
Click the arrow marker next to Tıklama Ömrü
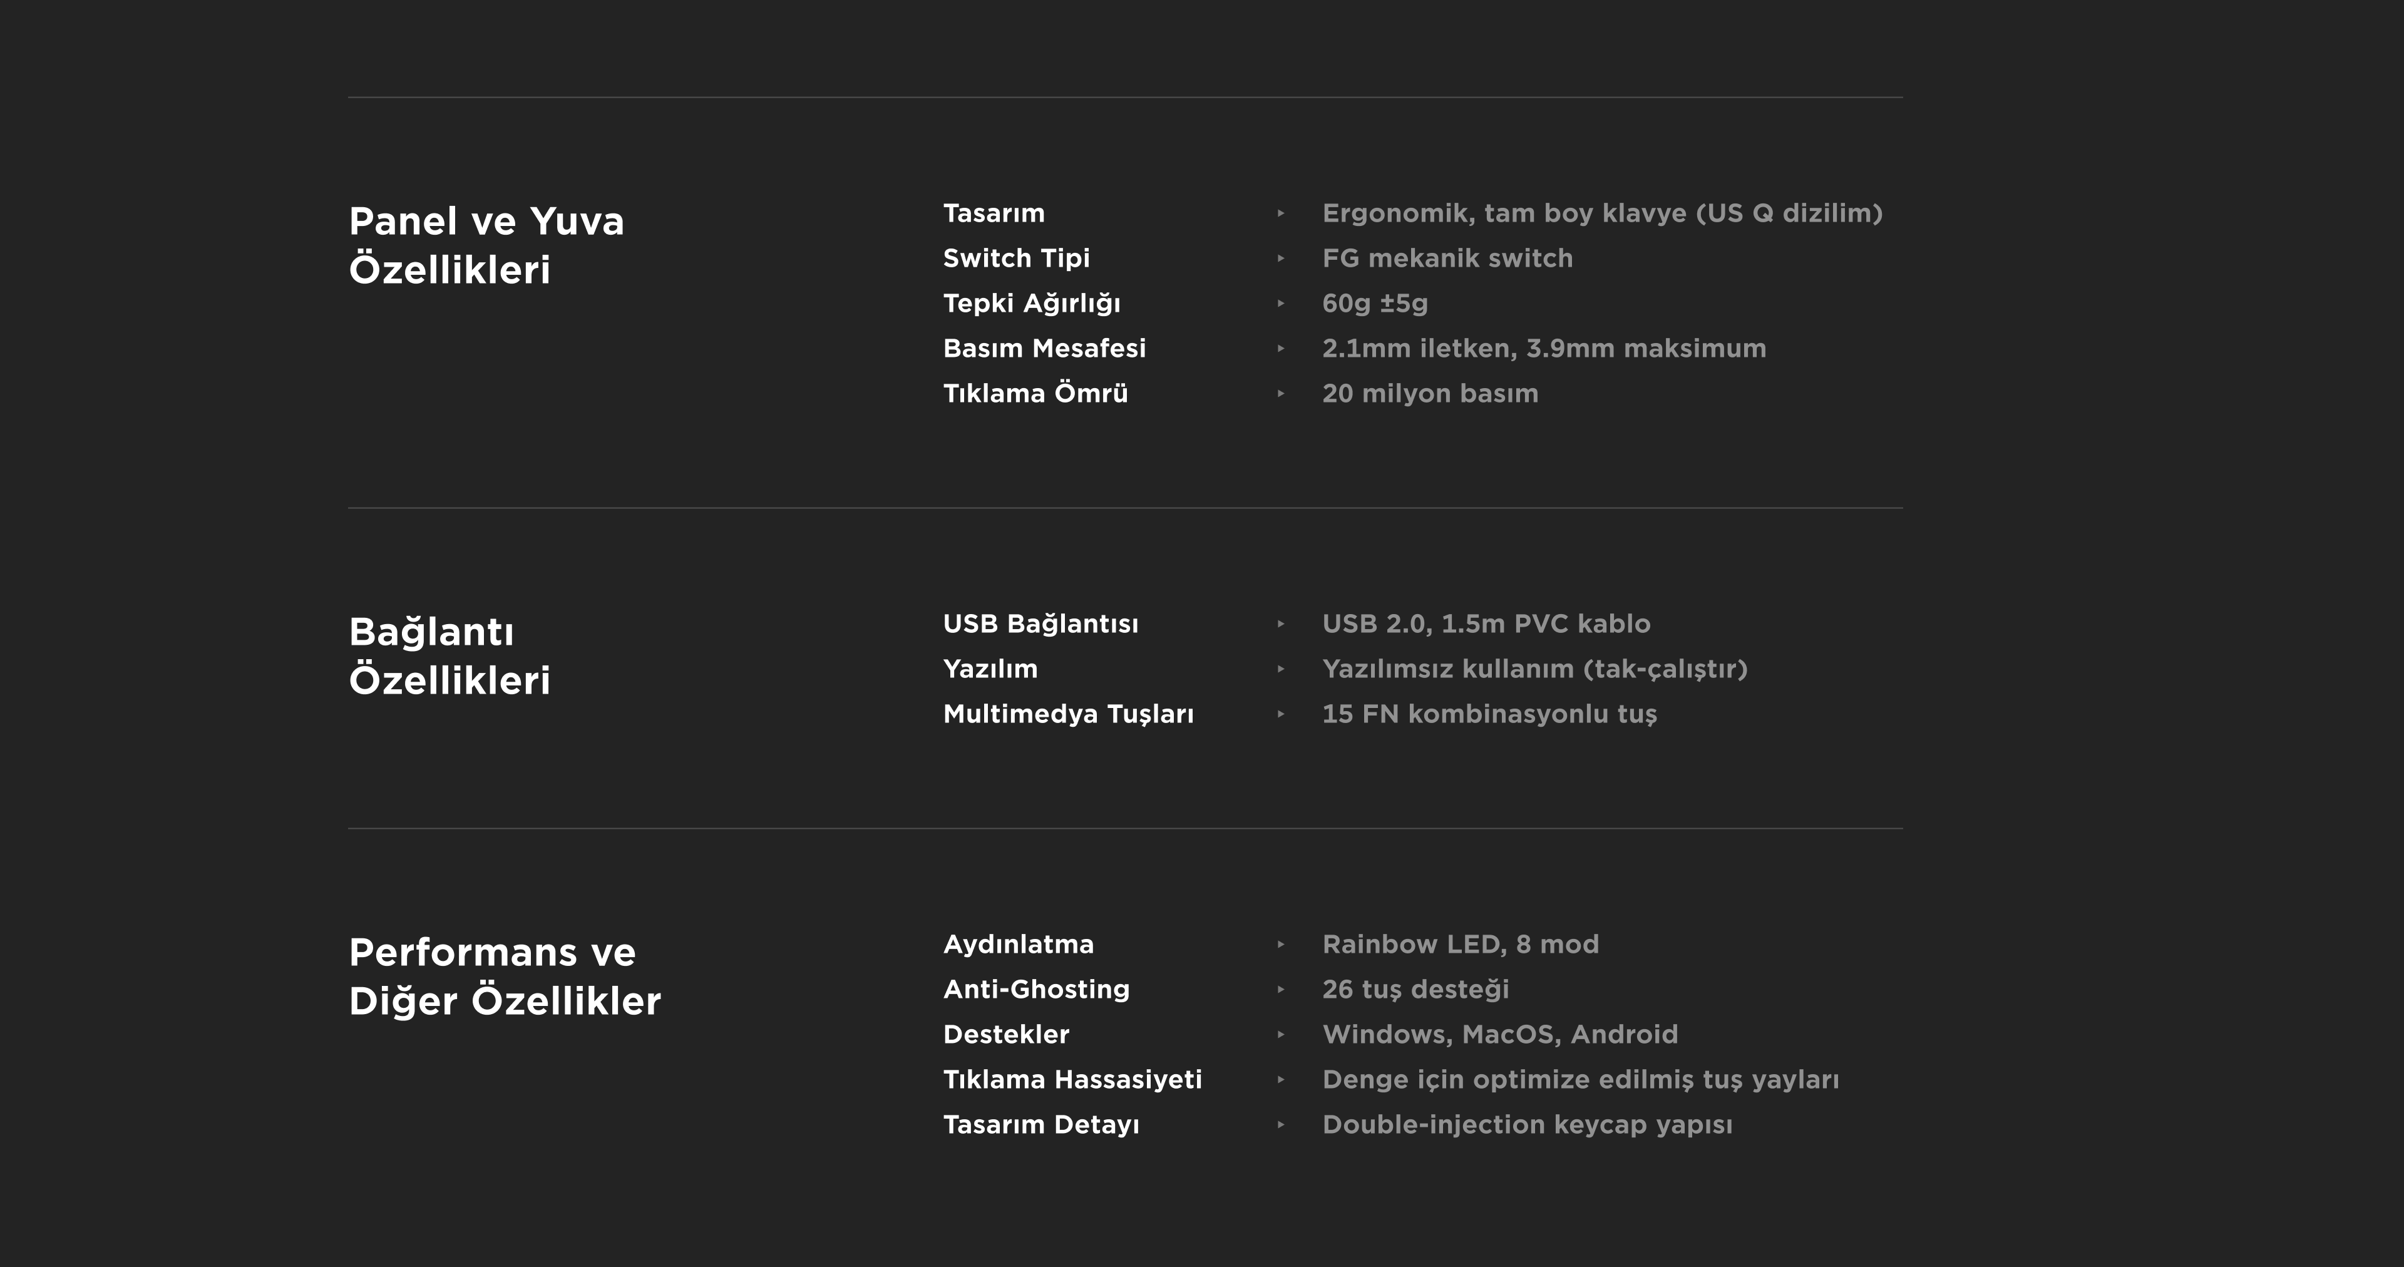pos(1280,394)
